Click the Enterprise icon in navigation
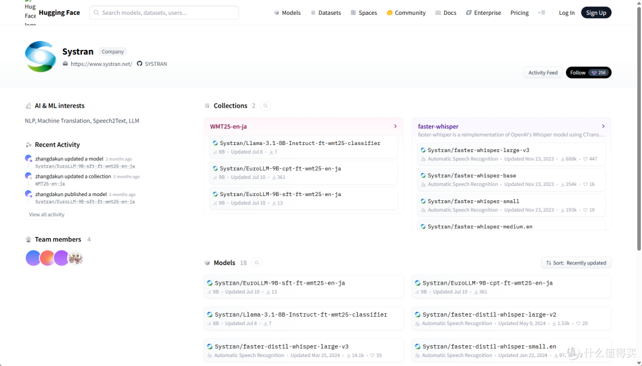This screenshot has height=366, width=642. click(469, 12)
